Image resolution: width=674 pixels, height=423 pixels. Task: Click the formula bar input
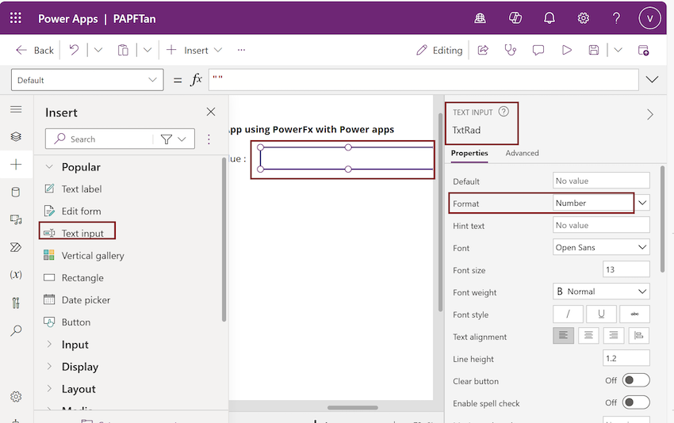click(423, 79)
